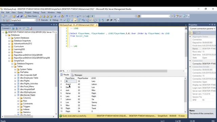Open the Tools menu
Screen dimensions: 217x122
[x=43, y=13]
